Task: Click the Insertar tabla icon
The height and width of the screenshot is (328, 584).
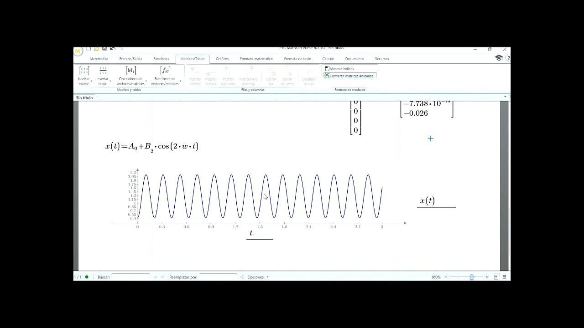Action: 103,71
